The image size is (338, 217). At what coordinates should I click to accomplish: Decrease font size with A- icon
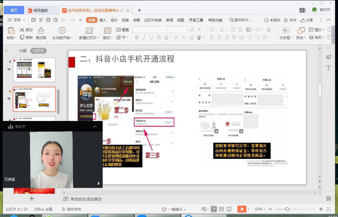coord(200,30)
